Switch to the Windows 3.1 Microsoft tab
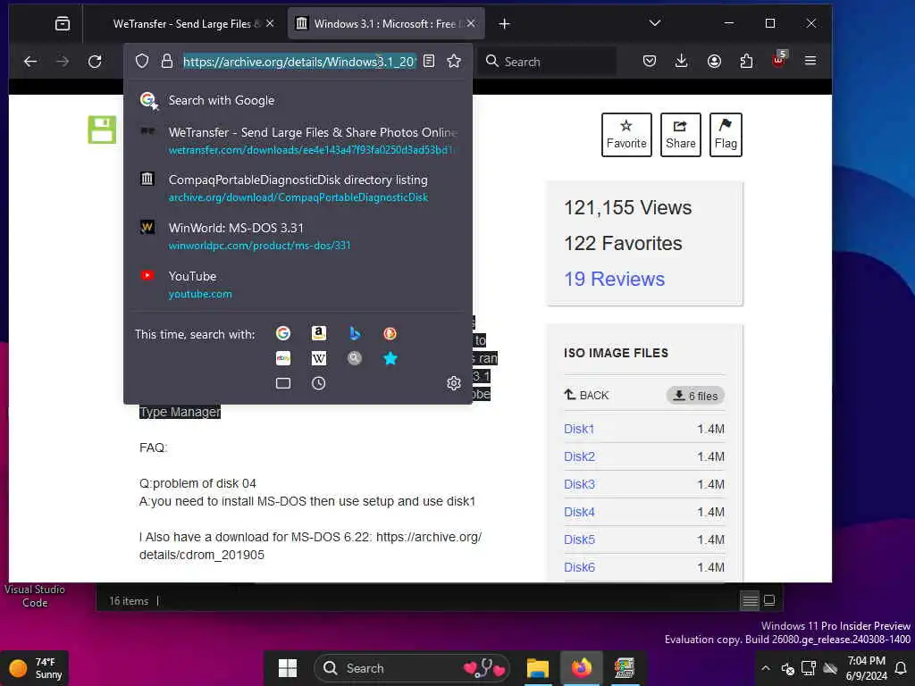 (x=386, y=24)
